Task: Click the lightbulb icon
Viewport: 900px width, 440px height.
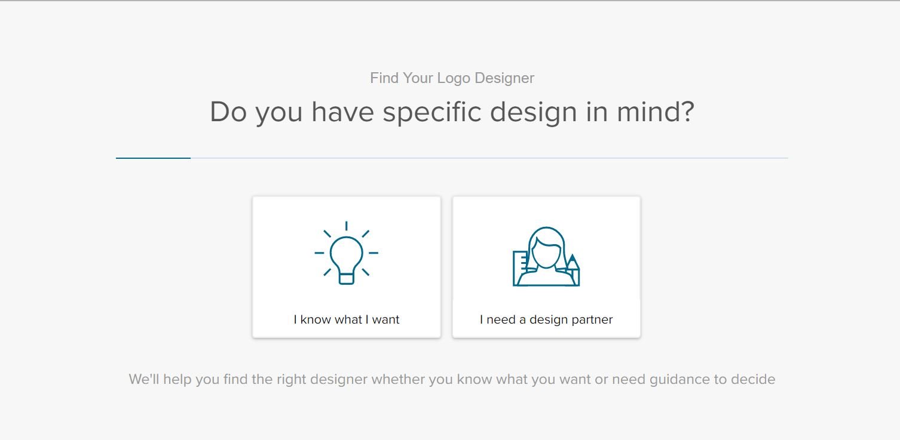Action: 347,253
